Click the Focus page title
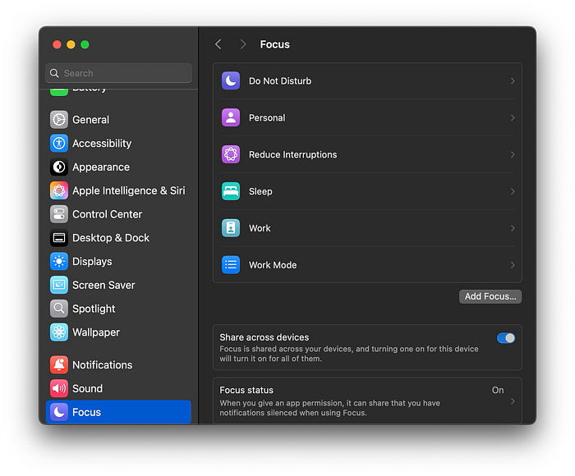575x476 pixels. click(x=274, y=44)
